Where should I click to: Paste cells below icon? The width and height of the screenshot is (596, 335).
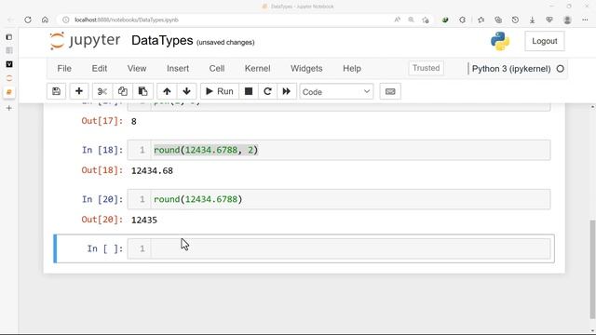(142, 91)
